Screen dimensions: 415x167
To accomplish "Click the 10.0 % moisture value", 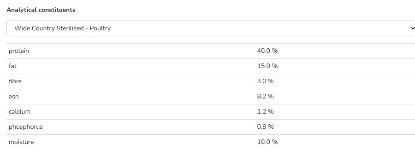I will click(x=267, y=142).
